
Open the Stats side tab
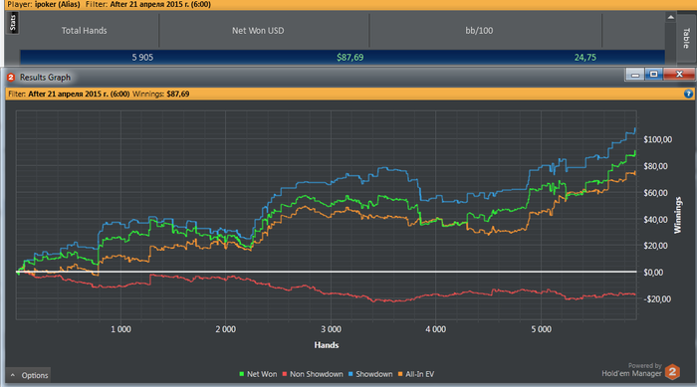pyautogui.click(x=12, y=23)
